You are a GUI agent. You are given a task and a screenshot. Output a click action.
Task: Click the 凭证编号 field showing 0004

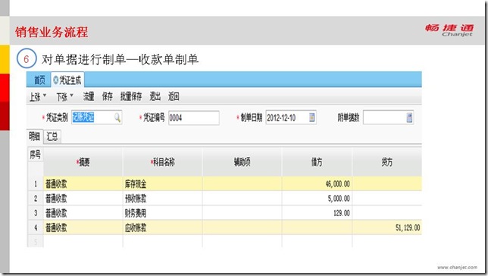(x=193, y=118)
